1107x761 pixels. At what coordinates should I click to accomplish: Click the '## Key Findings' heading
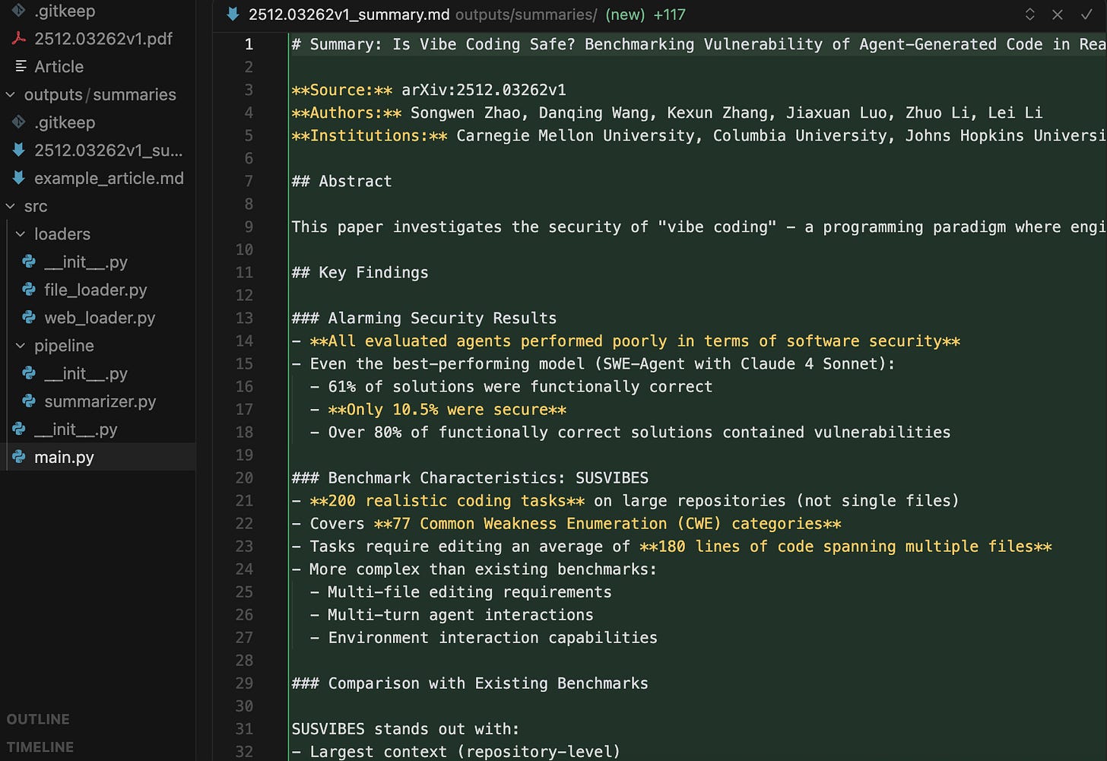[360, 272]
